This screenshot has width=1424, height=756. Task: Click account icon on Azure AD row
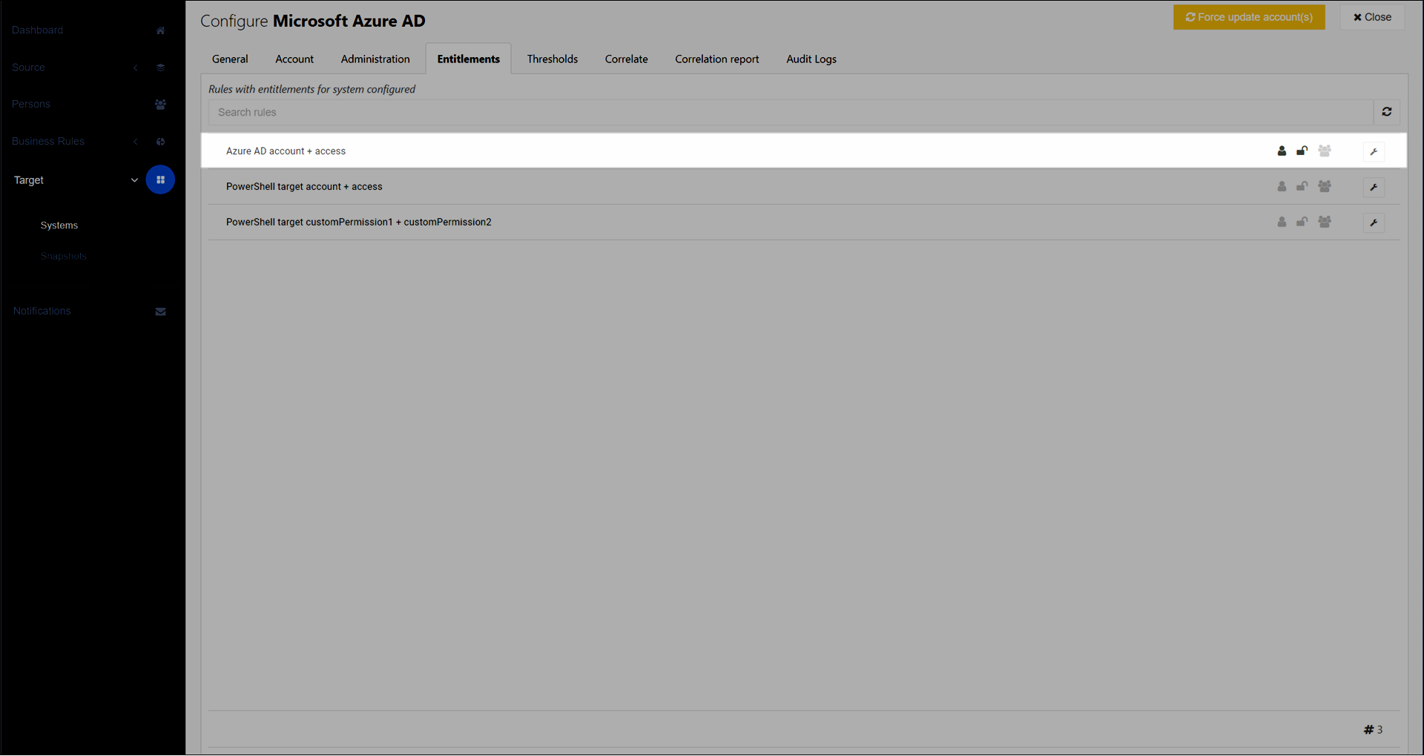point(1282,151)
